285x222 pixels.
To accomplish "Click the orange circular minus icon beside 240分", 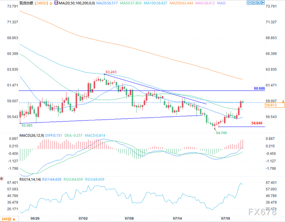I will coord(51,3).
